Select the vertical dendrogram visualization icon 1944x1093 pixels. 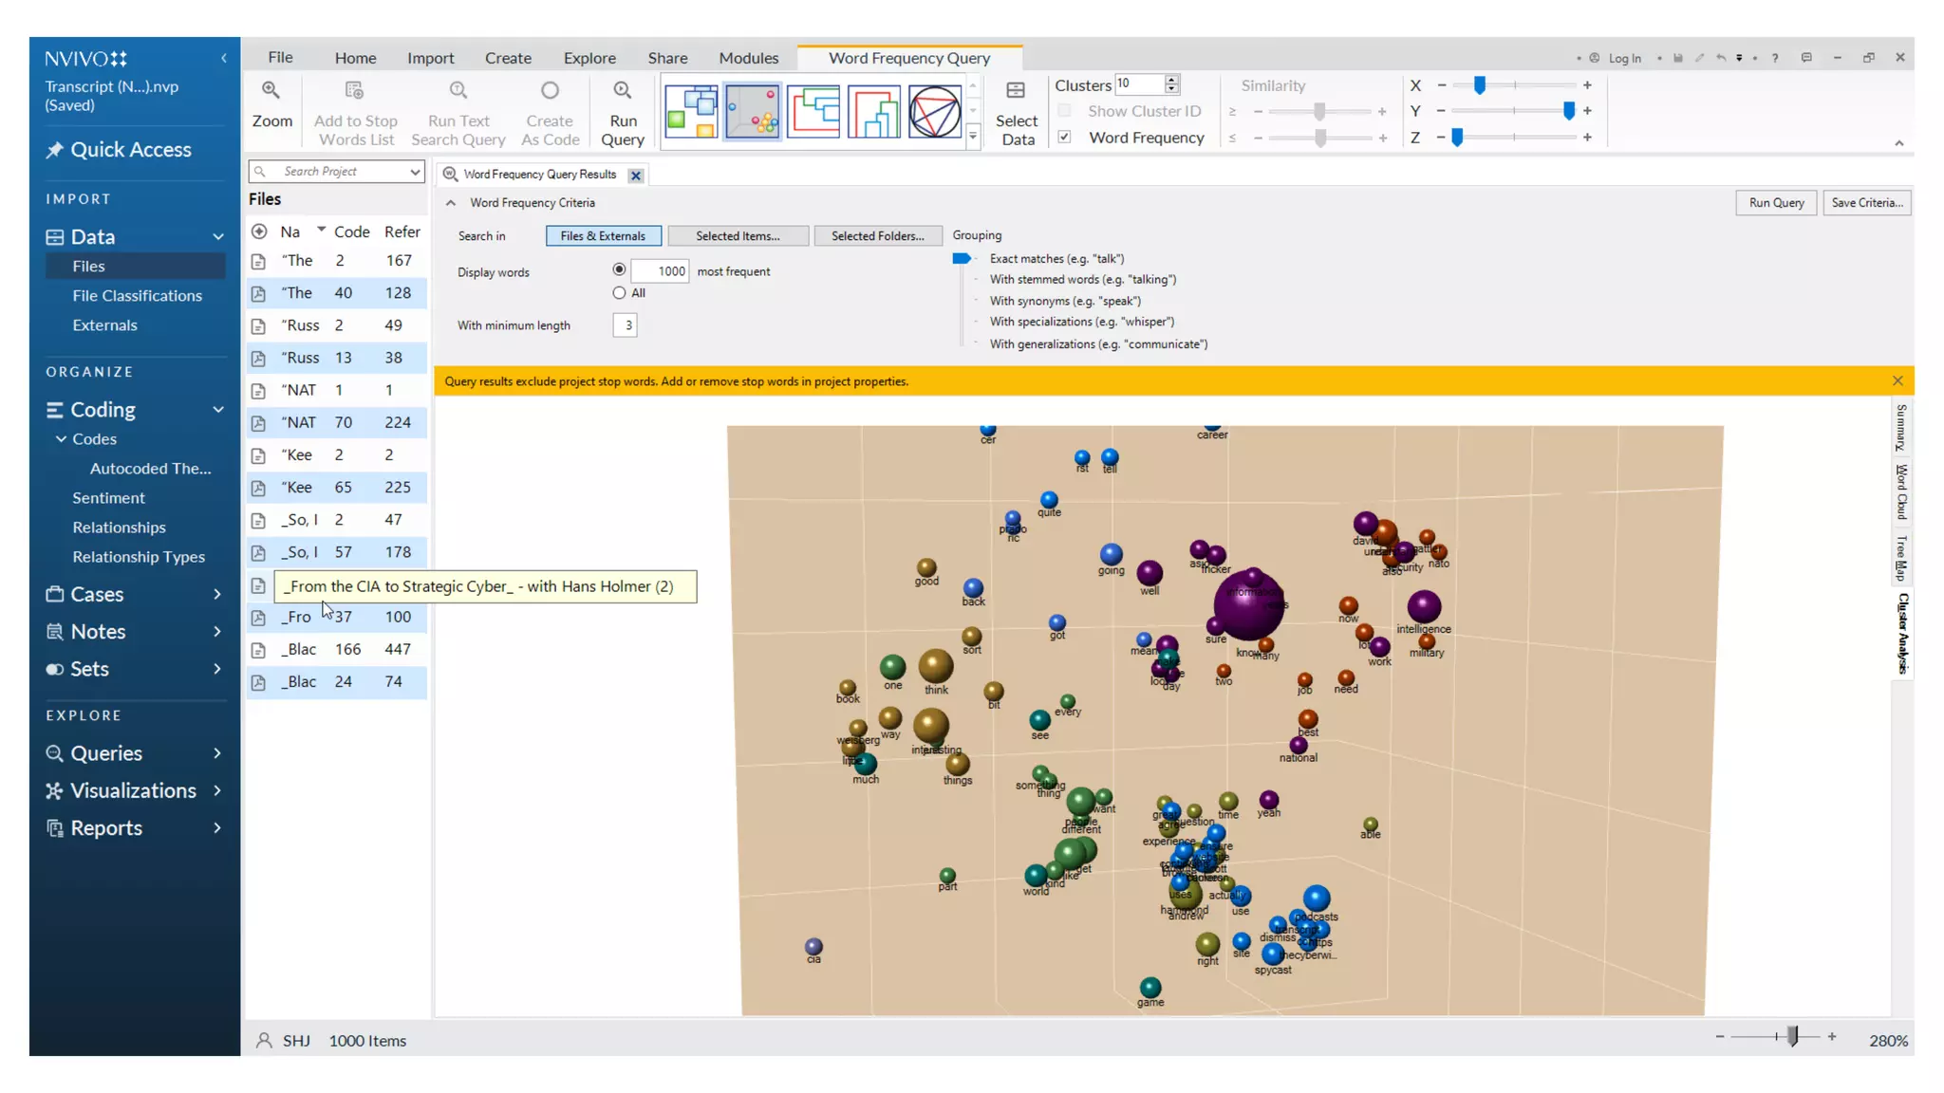click(873, 111)
